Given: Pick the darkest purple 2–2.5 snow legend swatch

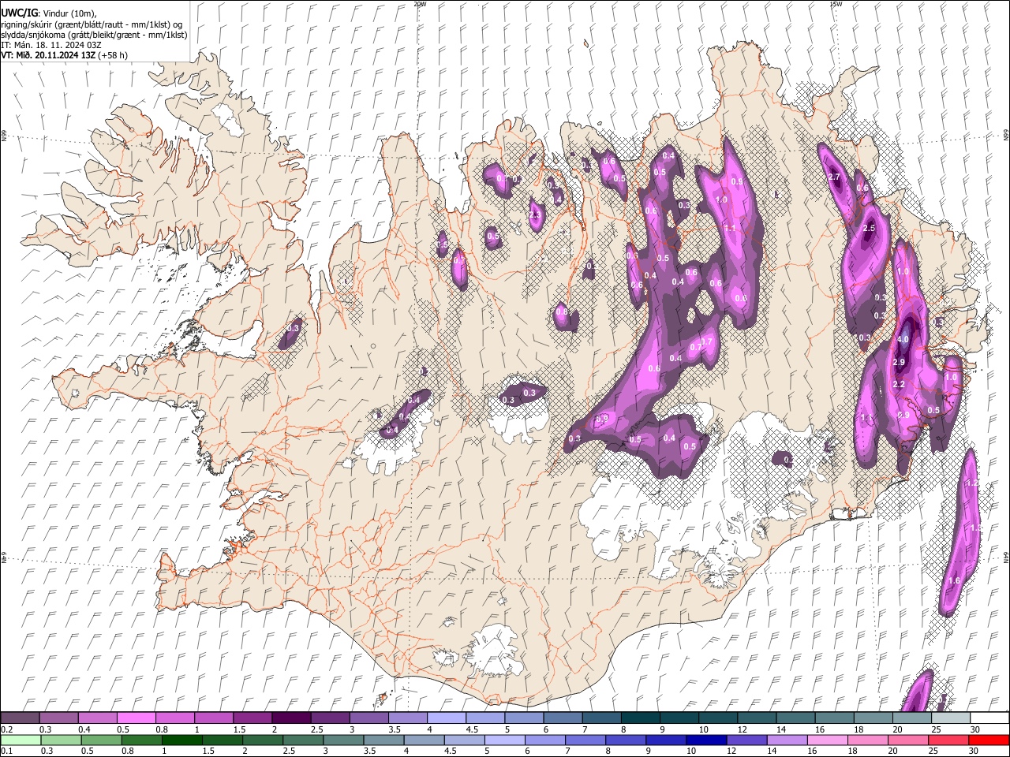Looking at the screenshot, I should [x=290, y=718].
